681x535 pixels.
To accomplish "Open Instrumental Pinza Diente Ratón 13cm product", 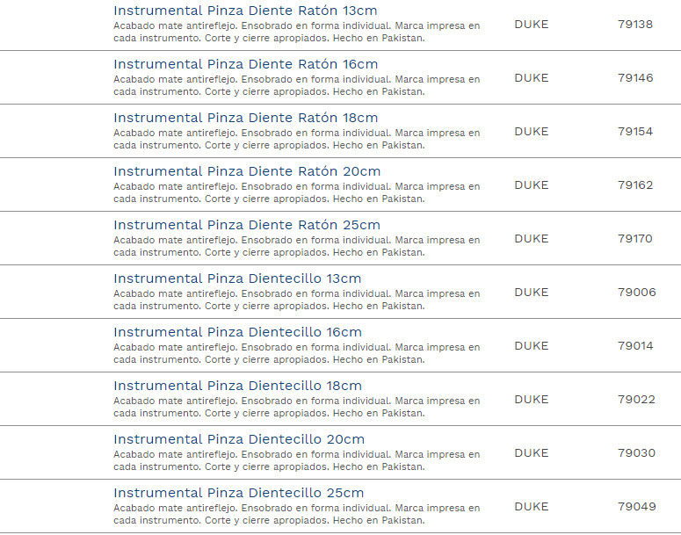I will point(245,11).
